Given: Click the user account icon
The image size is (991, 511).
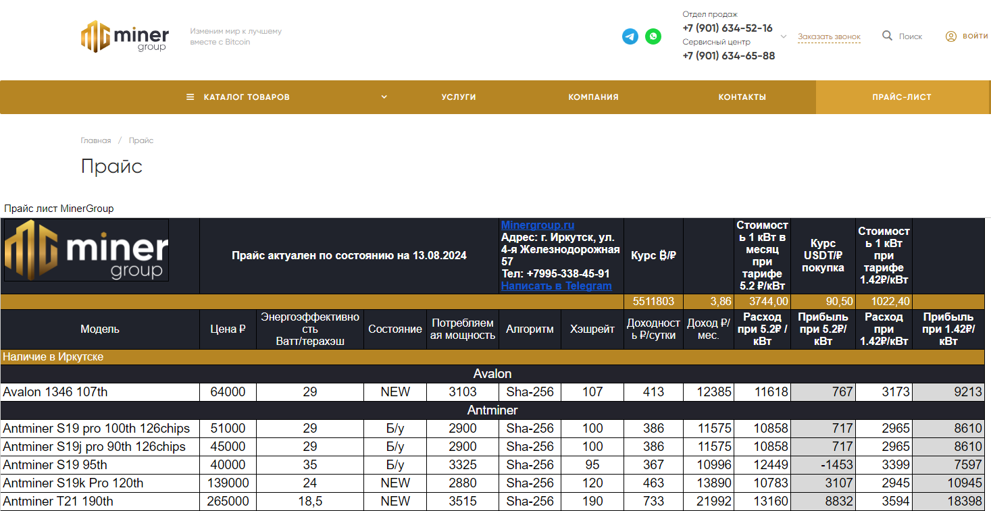Looking at the screenshot, I should pos(950,36).
